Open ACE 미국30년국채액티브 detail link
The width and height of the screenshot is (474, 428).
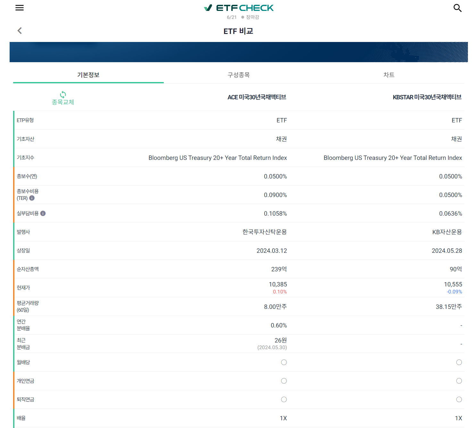[x=256, y=97]
